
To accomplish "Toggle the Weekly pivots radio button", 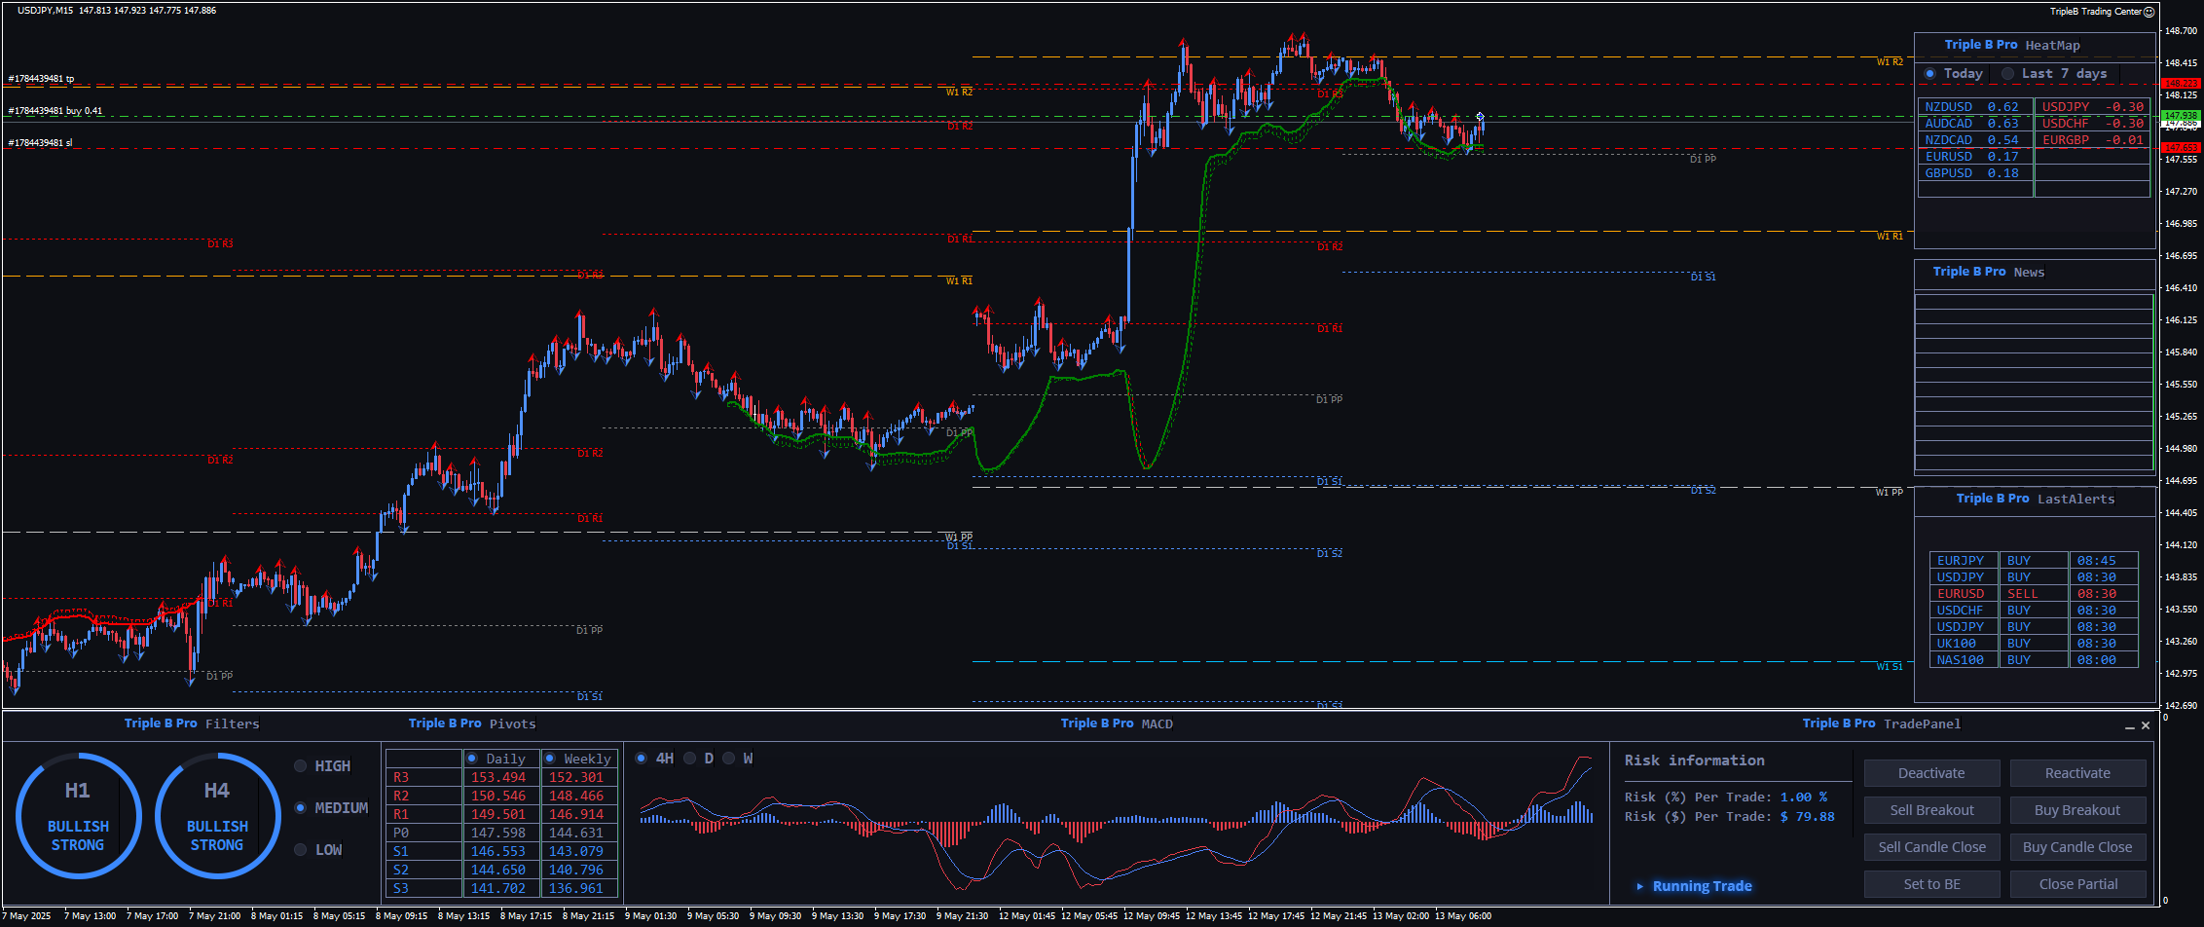I will (550, 759).
